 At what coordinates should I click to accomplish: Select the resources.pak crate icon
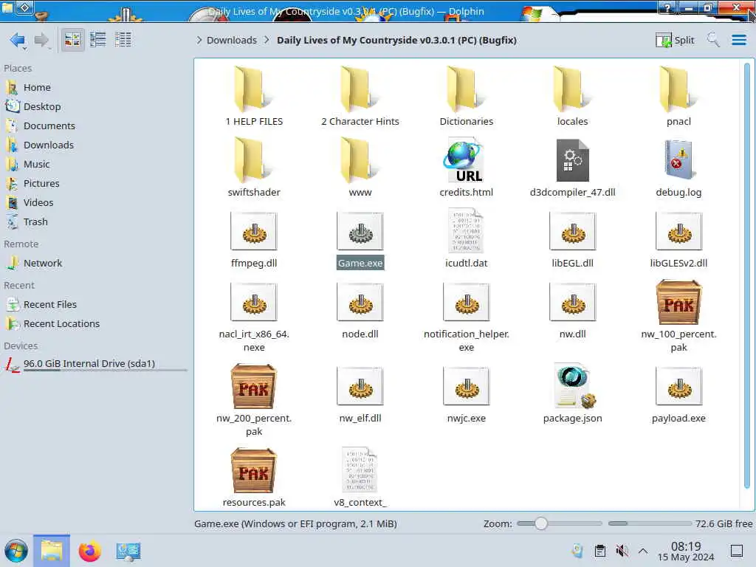[x=254, y=470]
